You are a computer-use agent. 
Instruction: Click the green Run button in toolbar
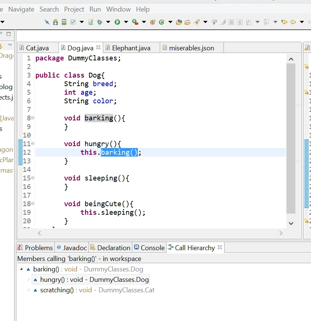pyautogui.click(x=117, y=22)
